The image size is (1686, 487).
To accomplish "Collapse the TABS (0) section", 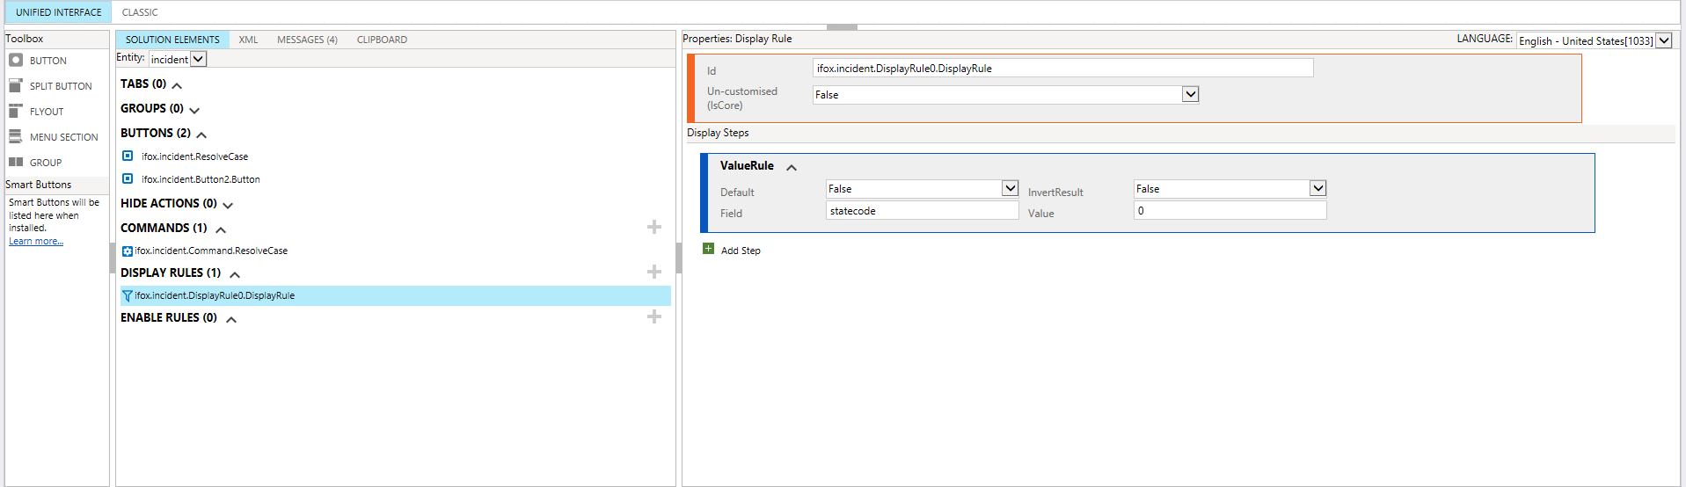I will (x=177, y=85).
